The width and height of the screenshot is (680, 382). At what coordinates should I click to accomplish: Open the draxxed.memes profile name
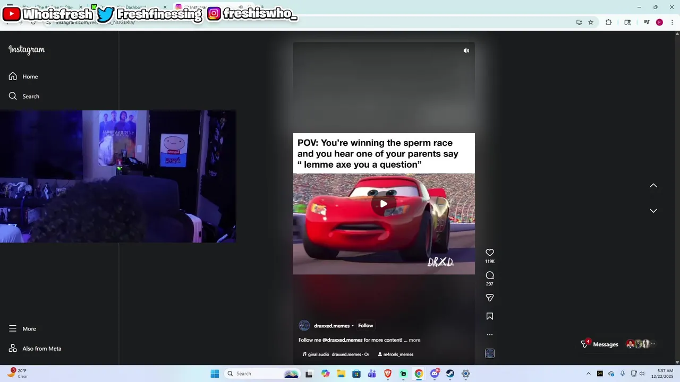331,326
